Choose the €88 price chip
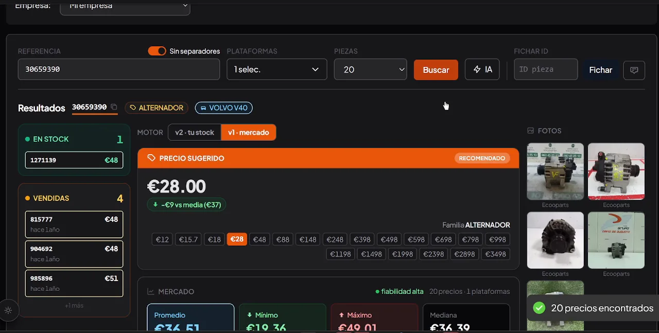Screen dimensions: 659x333 [x=283, y=239]
